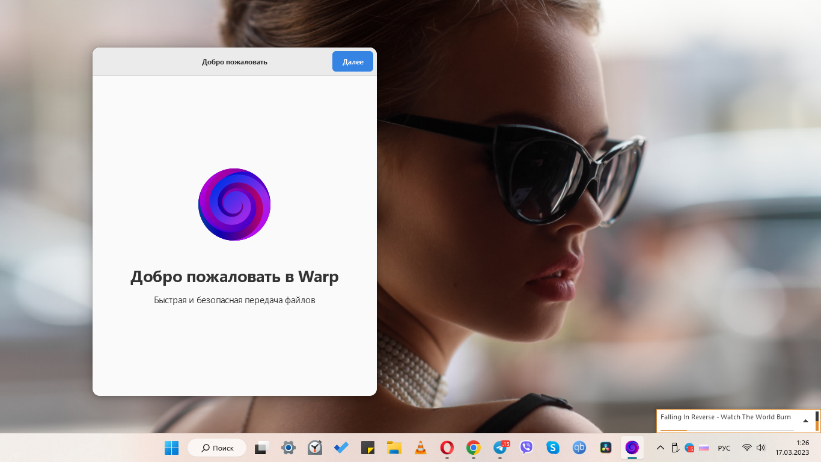Click the tray icon with red 5 badge
Screen dimensions: 821x462
(x=689, y=448)
